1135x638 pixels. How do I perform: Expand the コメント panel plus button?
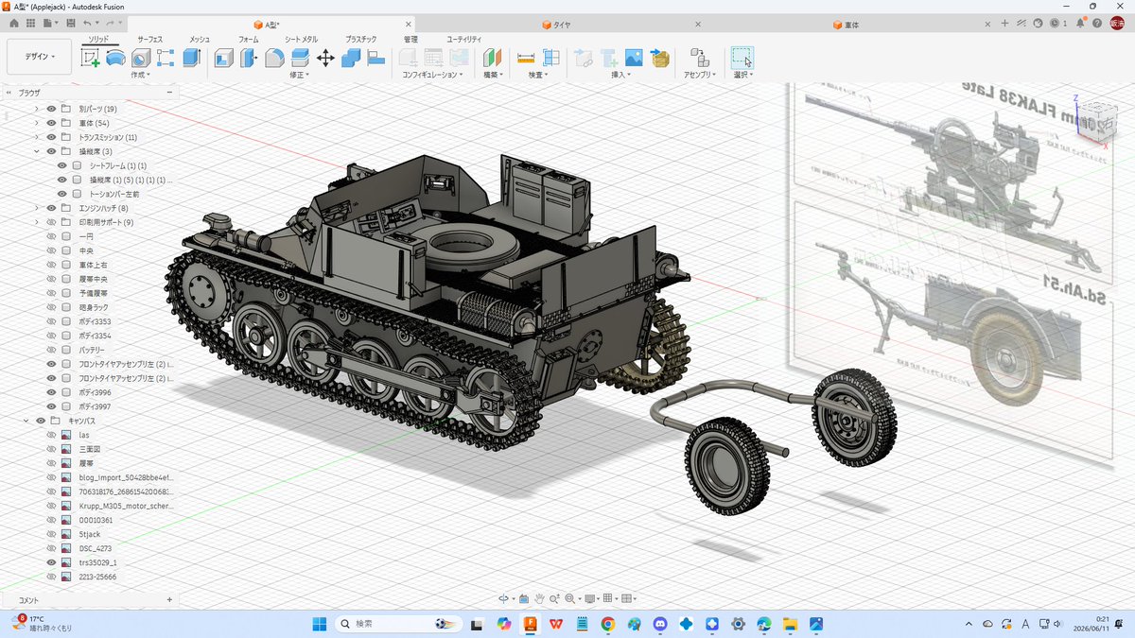169,599
